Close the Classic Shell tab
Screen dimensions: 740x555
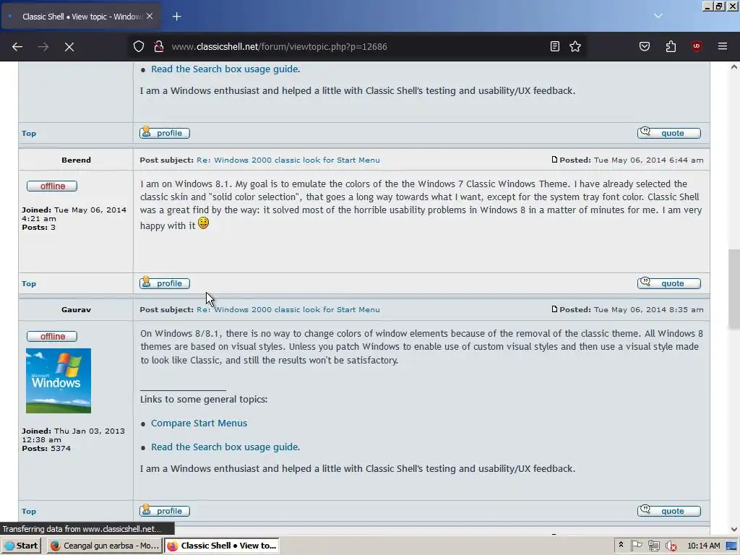pyautogui.click(x=150, y=16)
